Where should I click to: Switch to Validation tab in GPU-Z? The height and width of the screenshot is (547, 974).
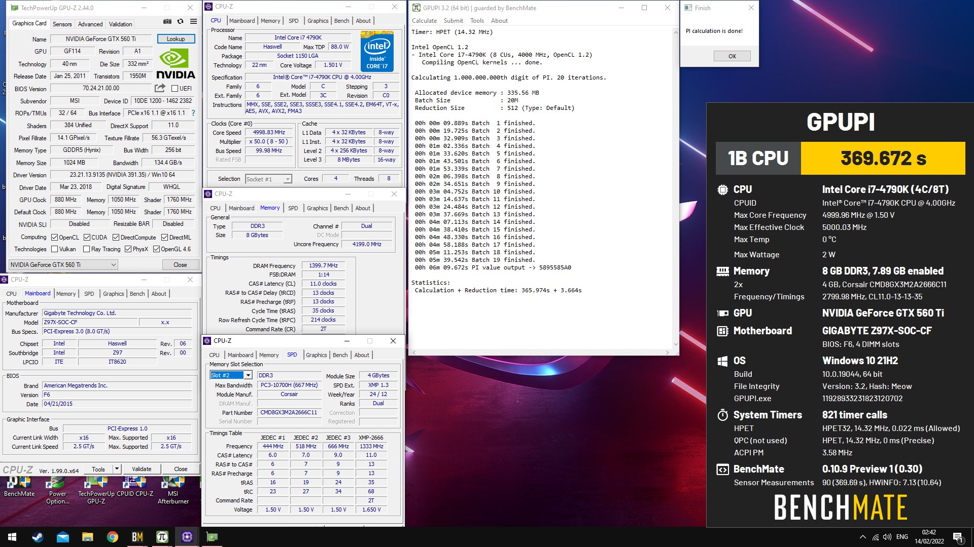coord(120,24)
